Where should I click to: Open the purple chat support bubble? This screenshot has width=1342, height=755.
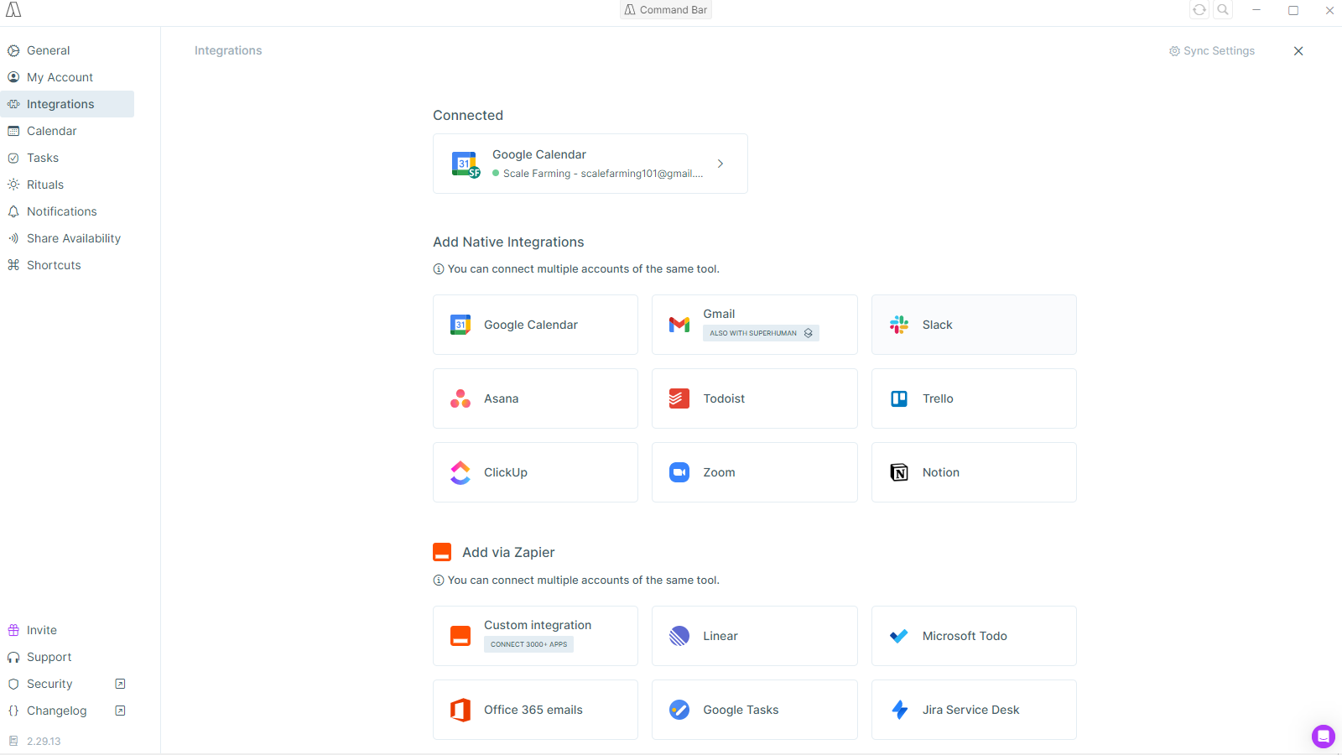(1324, 737)
